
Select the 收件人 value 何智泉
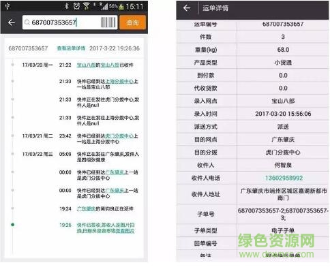pos(283,165)
